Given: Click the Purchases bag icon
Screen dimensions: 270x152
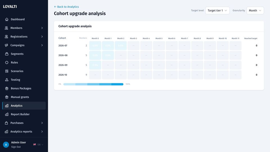Looking at the screenshot, I should [x=6, y=123].
